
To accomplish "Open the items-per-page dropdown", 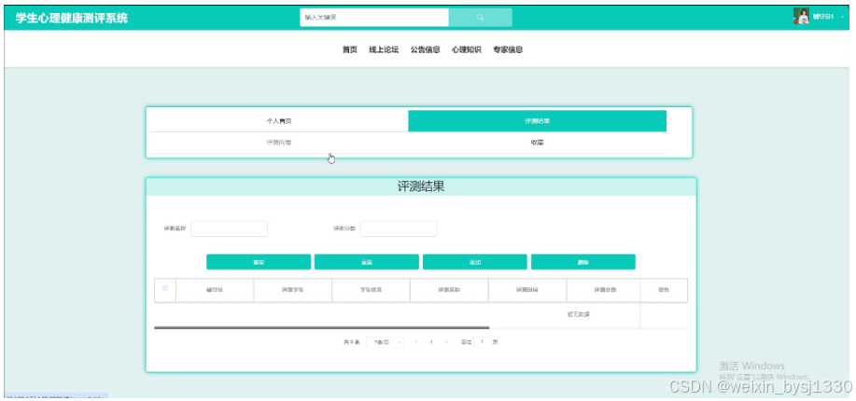I will click(386, 342).
